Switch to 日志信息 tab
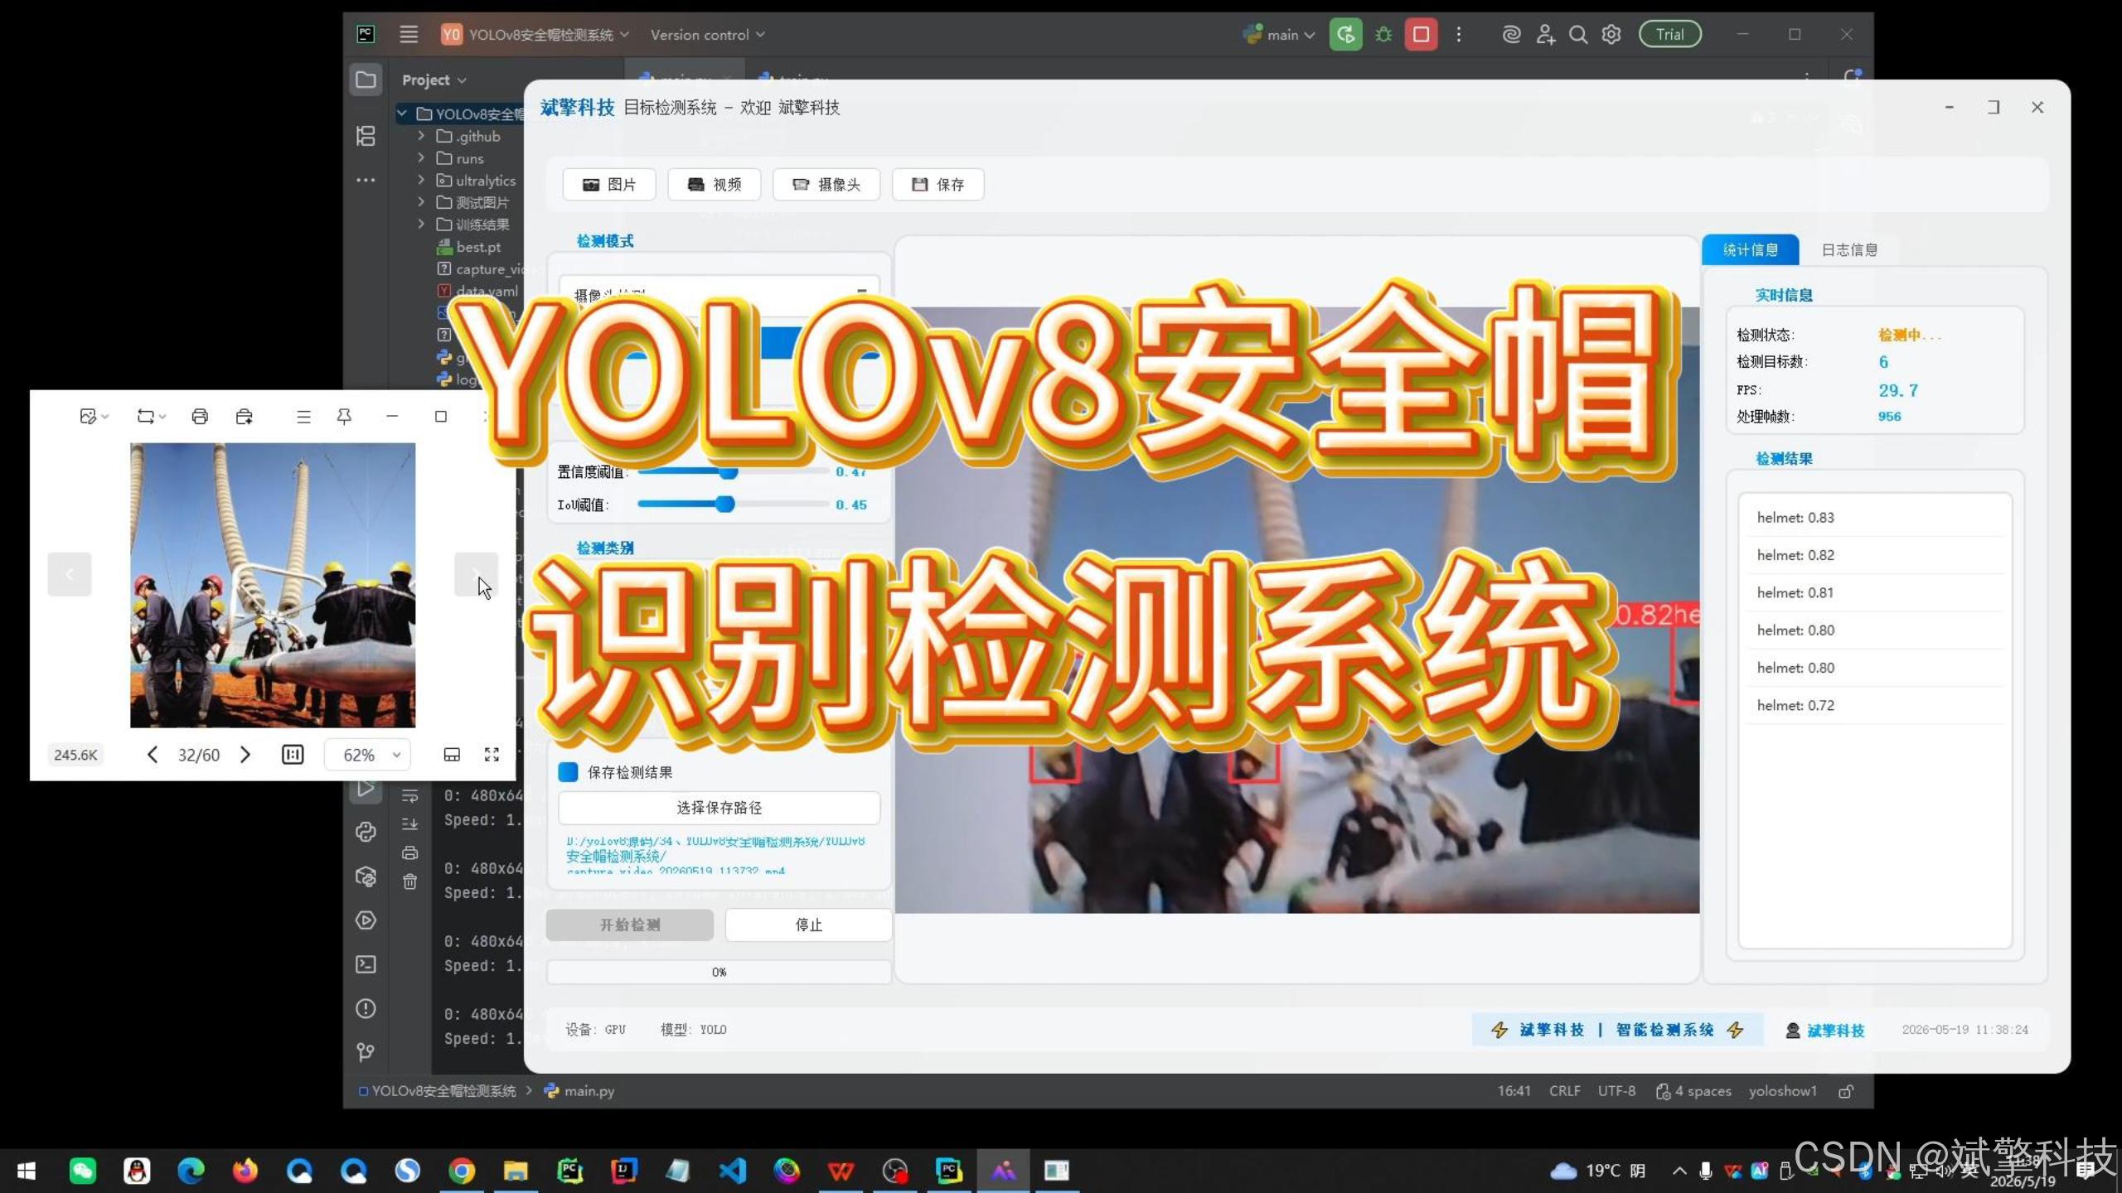Image resolution: width=2122 pixels, height=1193 pixels. [x=1849, y=250]
